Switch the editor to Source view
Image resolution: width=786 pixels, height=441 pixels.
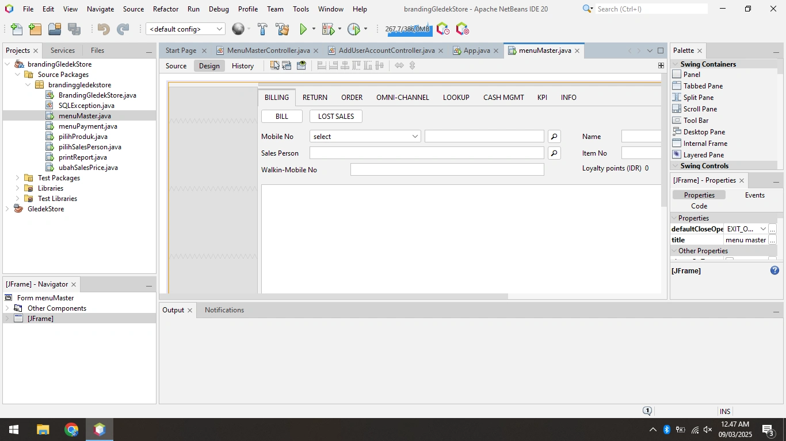[x=176, y=65]
